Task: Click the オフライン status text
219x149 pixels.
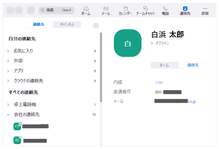Action: pyautogui.click(x=162, y=43)
